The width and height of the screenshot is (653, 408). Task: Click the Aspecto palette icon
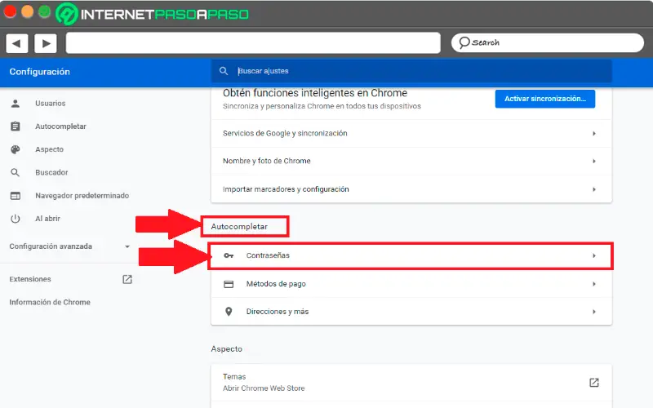[16, 149]
